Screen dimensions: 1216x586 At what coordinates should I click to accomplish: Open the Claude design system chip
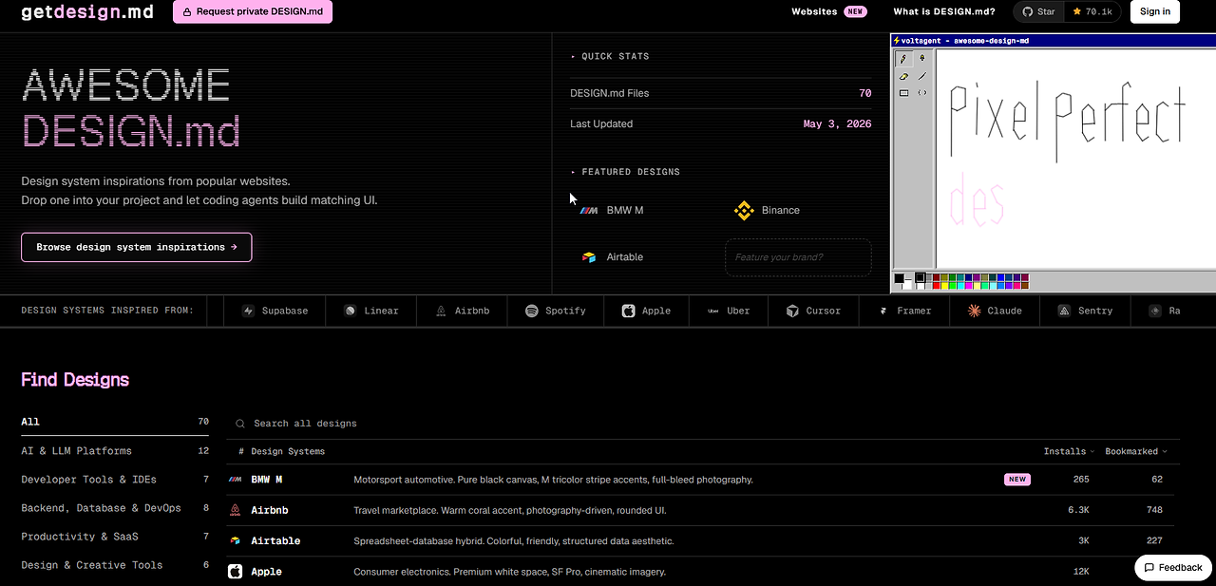pyautogui.click(x=995, y=311)
